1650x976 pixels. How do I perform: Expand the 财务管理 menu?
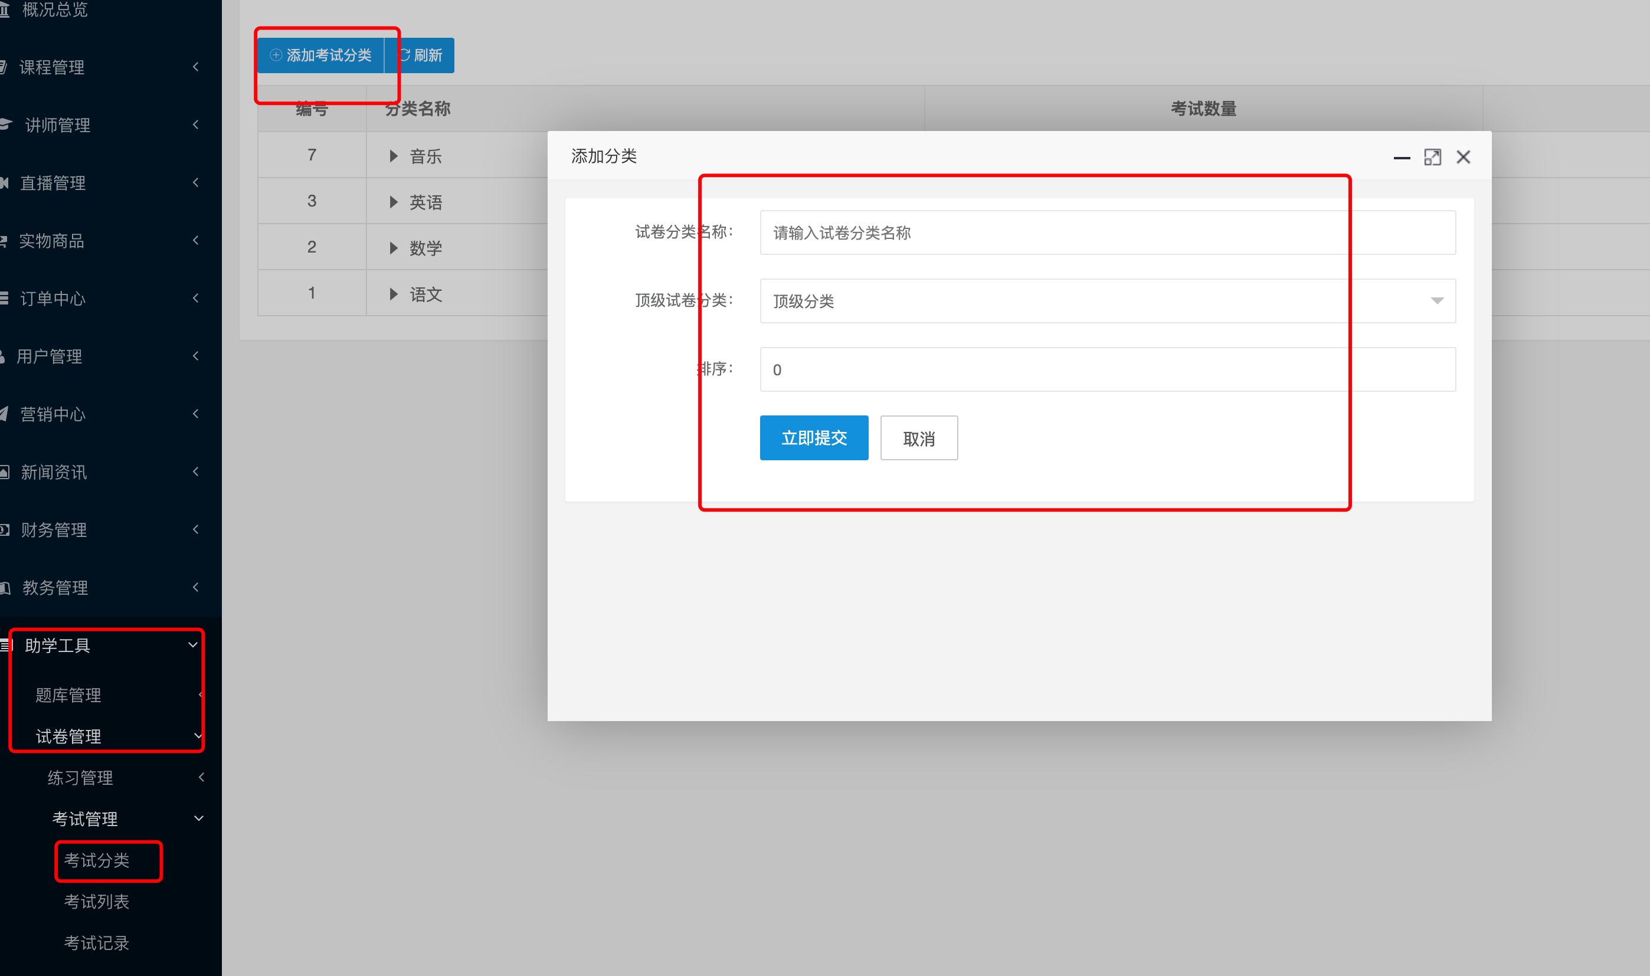coord(110,530)
